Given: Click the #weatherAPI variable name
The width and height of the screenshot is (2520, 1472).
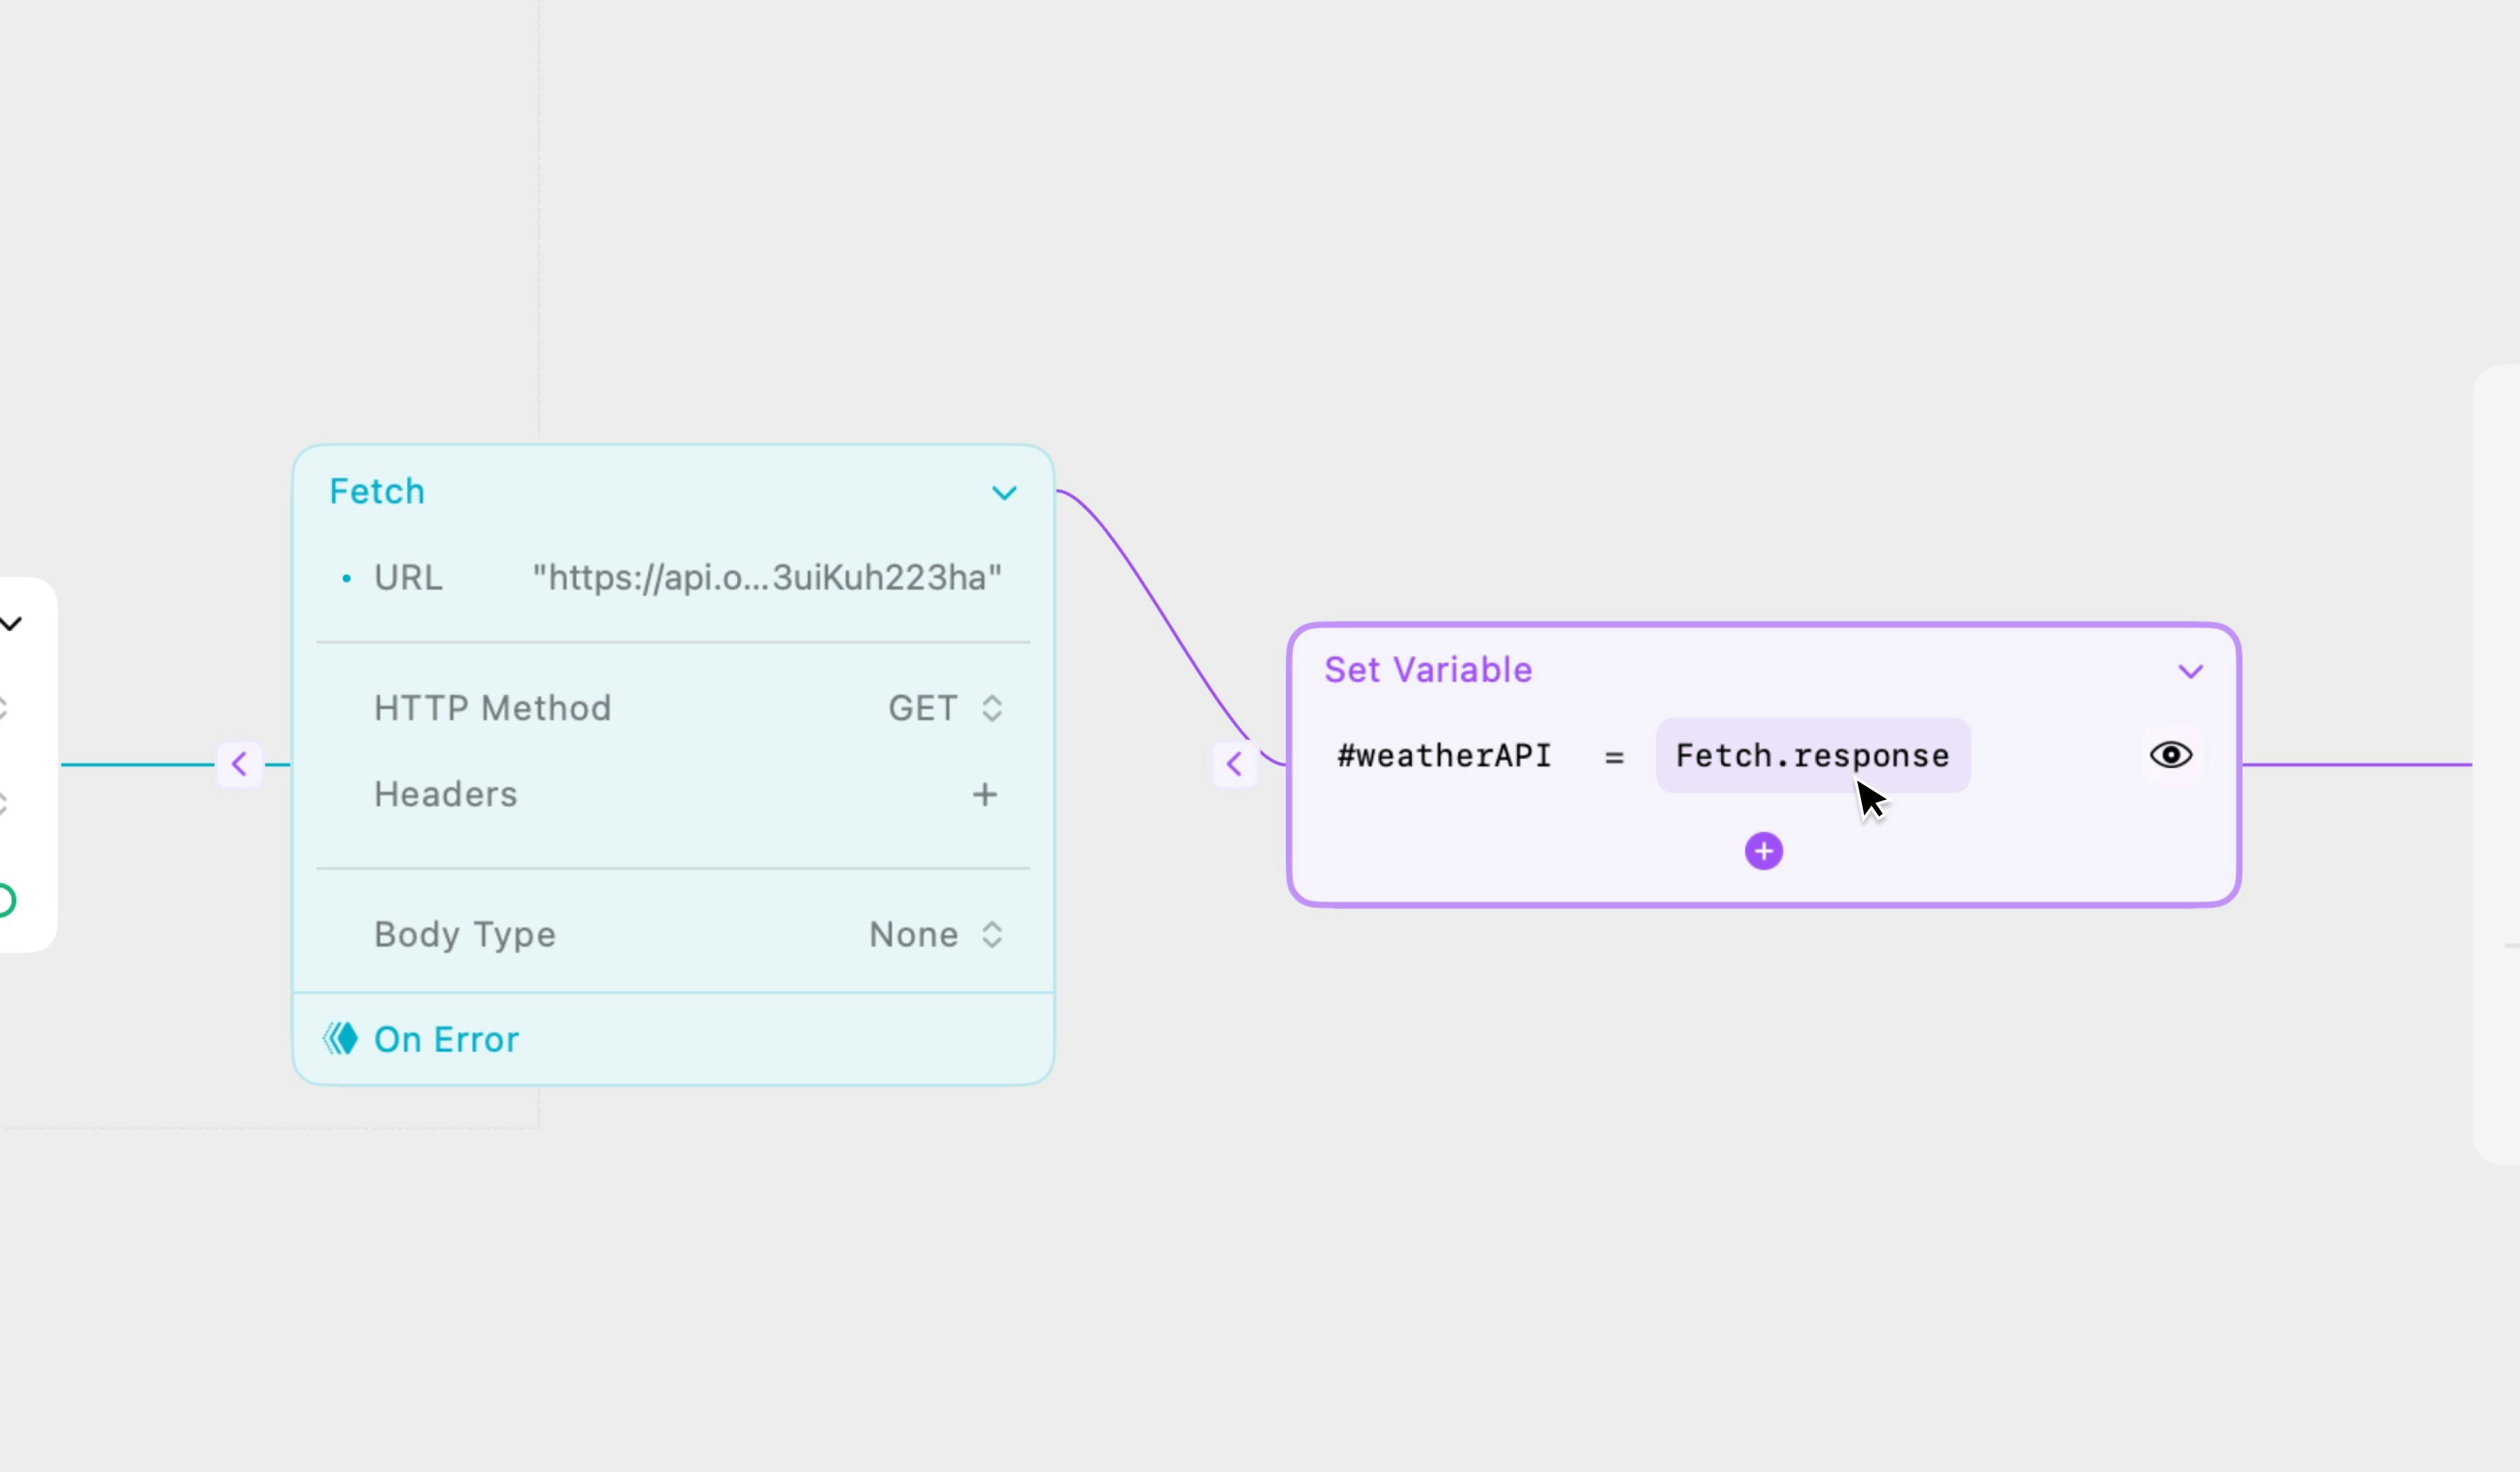Looking at the screenshot, I should pos(1444,756).
